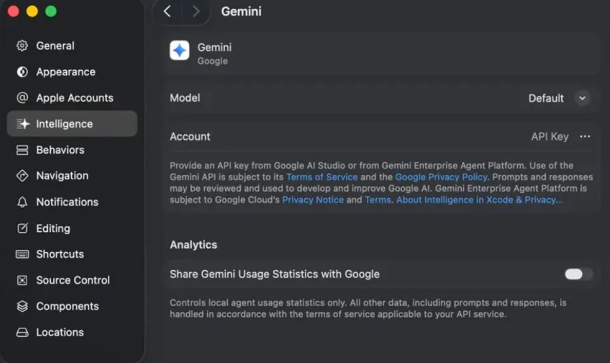This screenshot has width=610, height=363.
Task: Click the Account row label
Action: click(x=190, y=136)
